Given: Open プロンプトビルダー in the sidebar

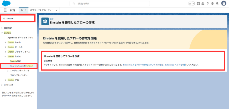Looking at the screenshot, I should pyautogui.click(x=19, y=75).
